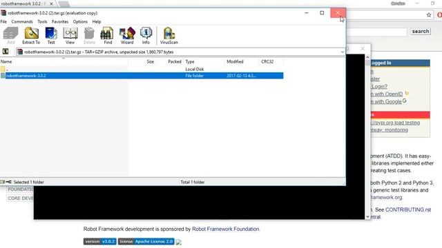Click the search button on the web page
Viewport: 442px width, 248px height.
coord(421,31)
